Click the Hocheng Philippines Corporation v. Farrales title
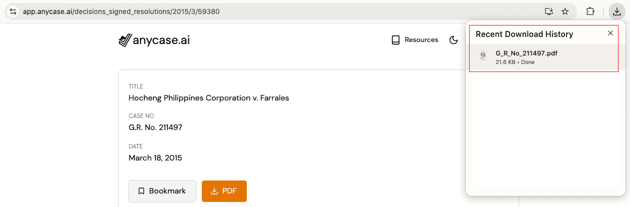Viewport: 630px width, 207px height. [x=209, y=98]
